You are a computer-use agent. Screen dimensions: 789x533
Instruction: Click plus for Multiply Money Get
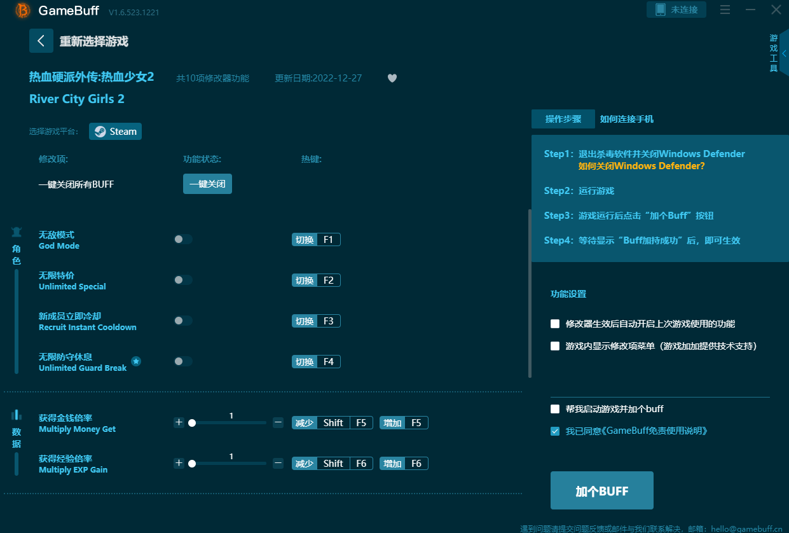click(x=179, y=422)
